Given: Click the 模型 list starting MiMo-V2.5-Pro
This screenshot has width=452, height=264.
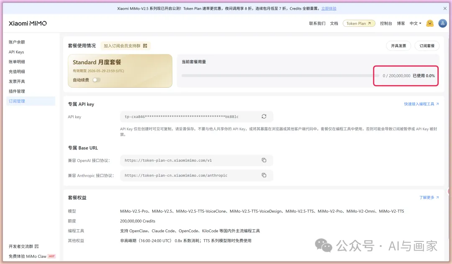Looking at the screenshot, I should (262, 211).
